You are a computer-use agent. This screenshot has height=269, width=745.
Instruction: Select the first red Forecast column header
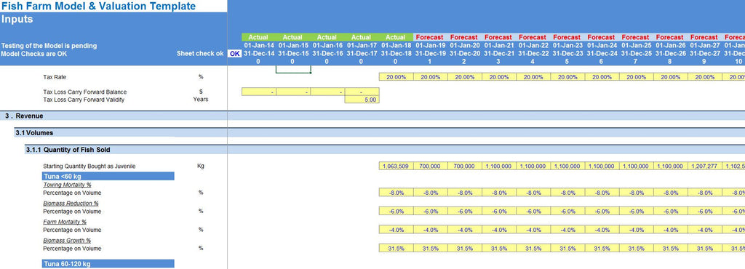click(430, 37)
